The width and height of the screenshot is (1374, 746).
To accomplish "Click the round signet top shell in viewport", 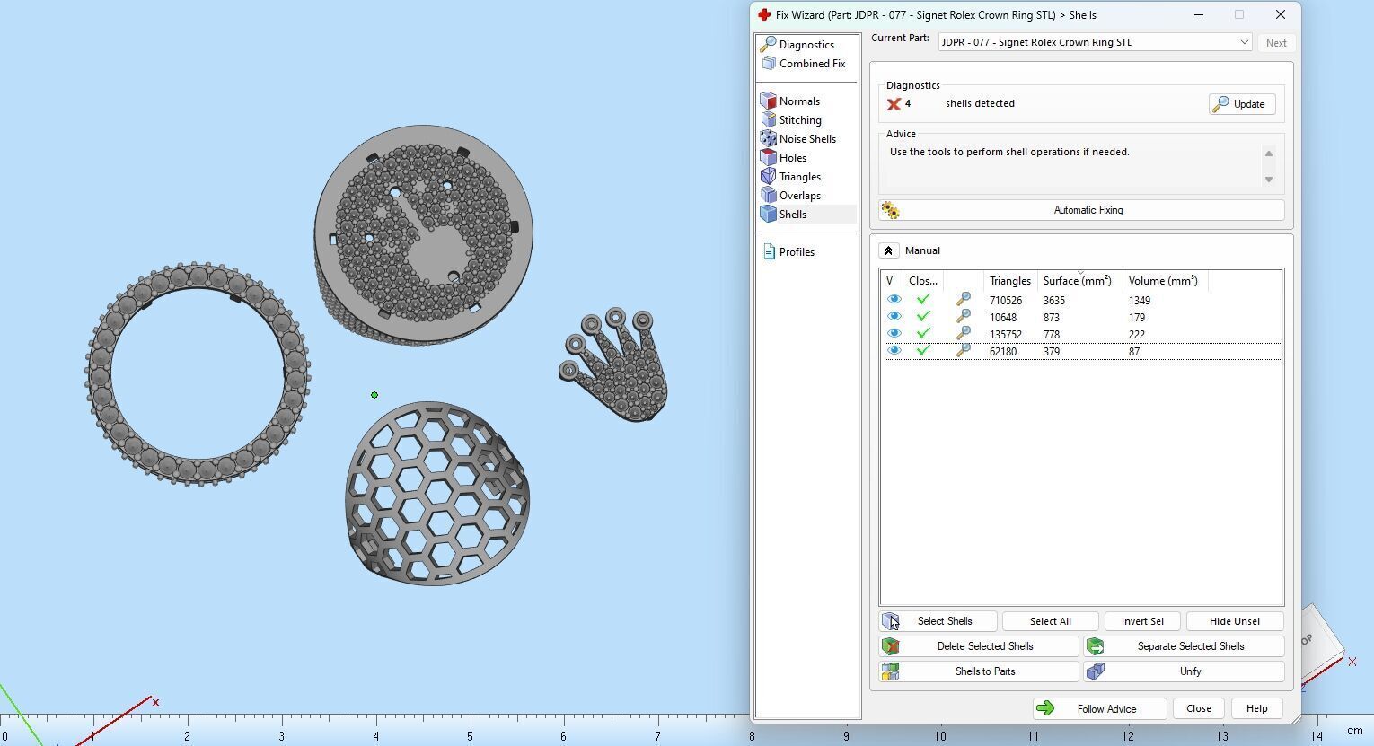I will coord(423,235).
